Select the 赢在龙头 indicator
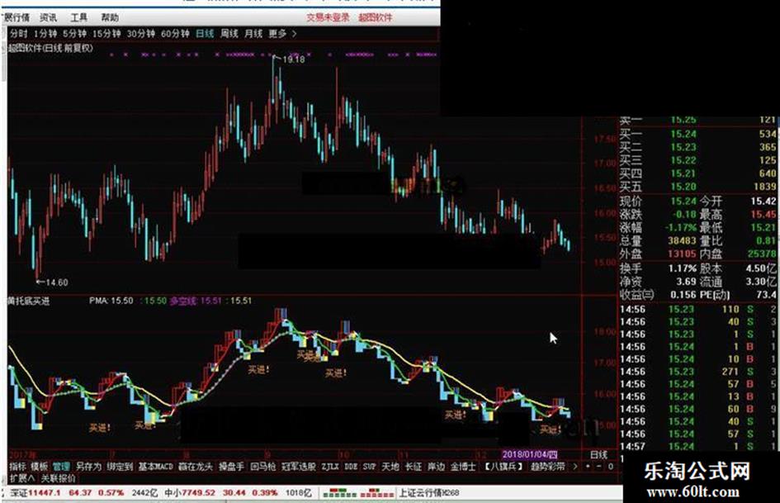This screenshot has height=503, width=780. (196, 467)
